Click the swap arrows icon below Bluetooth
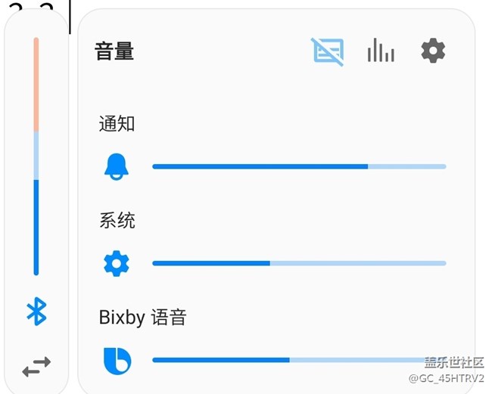 click(x=36, y=367)
